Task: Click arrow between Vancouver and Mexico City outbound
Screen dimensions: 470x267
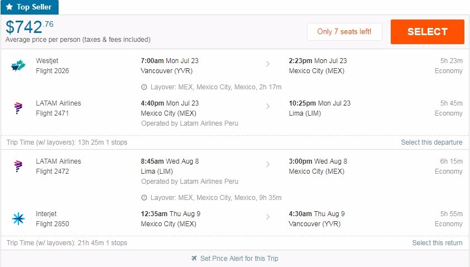Action: pos(268,64)
